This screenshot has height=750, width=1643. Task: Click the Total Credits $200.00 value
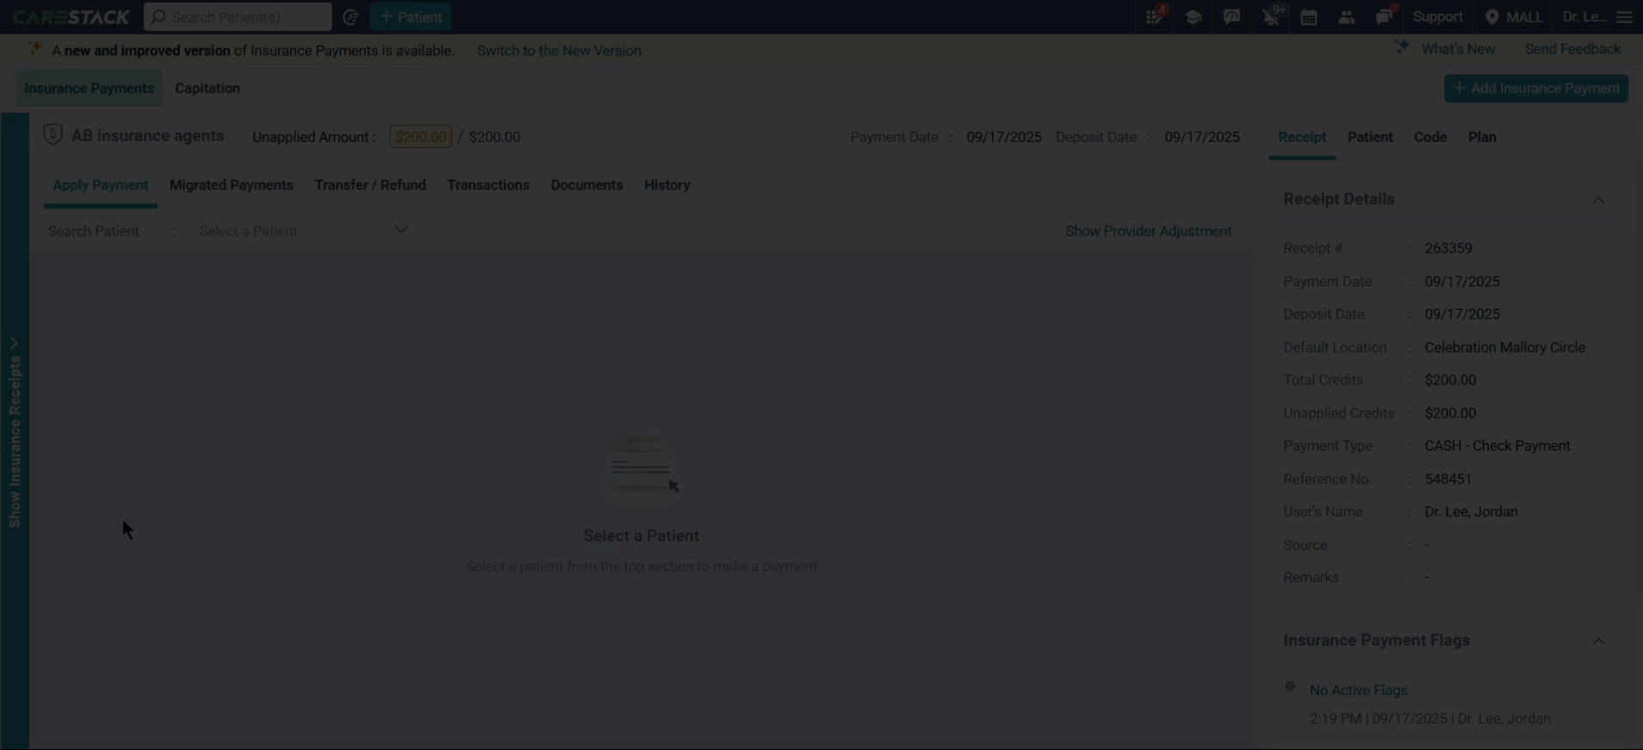click(1450, 380)
